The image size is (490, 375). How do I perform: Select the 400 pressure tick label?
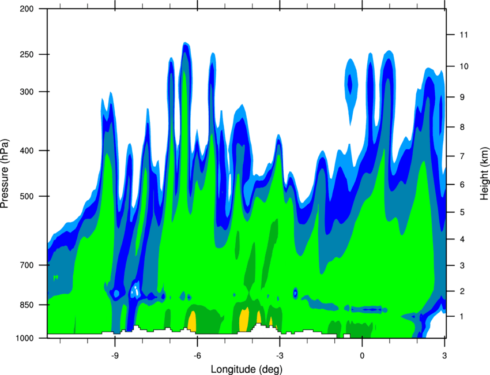pyautogui.click(x=27, y=151)
